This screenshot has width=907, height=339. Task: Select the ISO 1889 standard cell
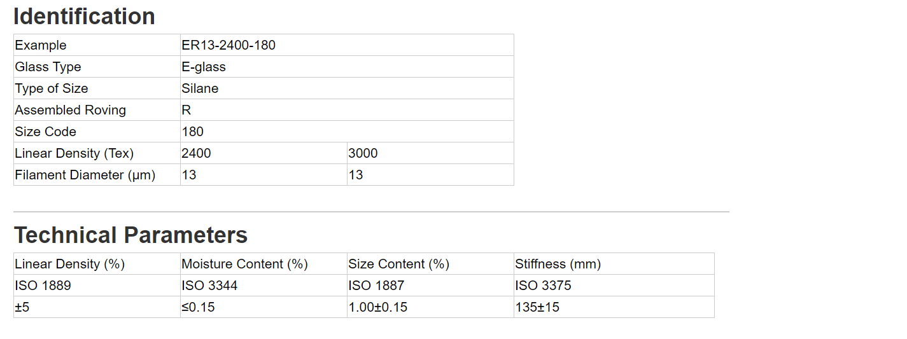(97, 286)
